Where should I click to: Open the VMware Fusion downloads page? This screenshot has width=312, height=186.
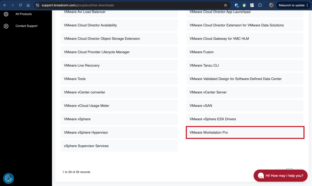(x=244, y=52)
